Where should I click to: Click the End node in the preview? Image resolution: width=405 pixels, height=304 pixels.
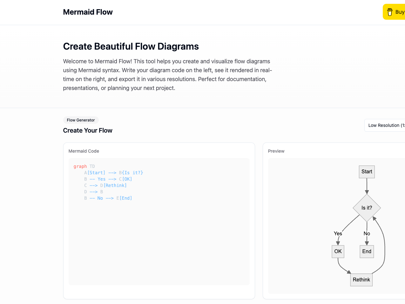tap(367, 251)
